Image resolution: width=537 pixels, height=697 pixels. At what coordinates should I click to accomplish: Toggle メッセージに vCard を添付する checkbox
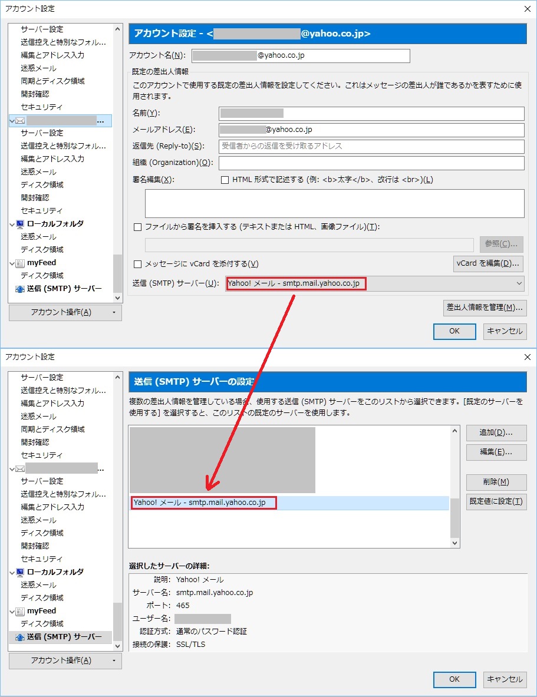click(138, 264)
